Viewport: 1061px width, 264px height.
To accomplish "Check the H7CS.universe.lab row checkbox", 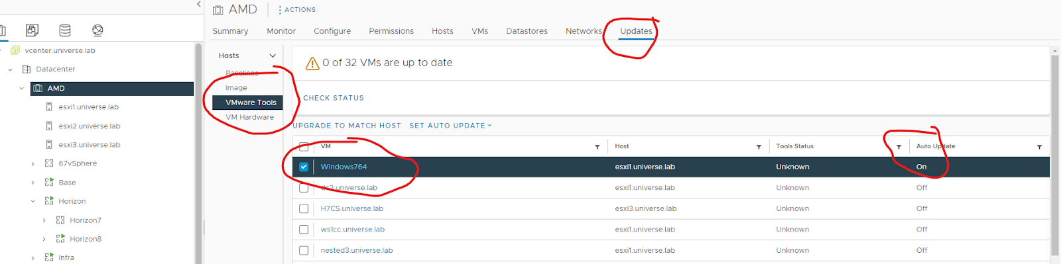I will tap(304, 208).
